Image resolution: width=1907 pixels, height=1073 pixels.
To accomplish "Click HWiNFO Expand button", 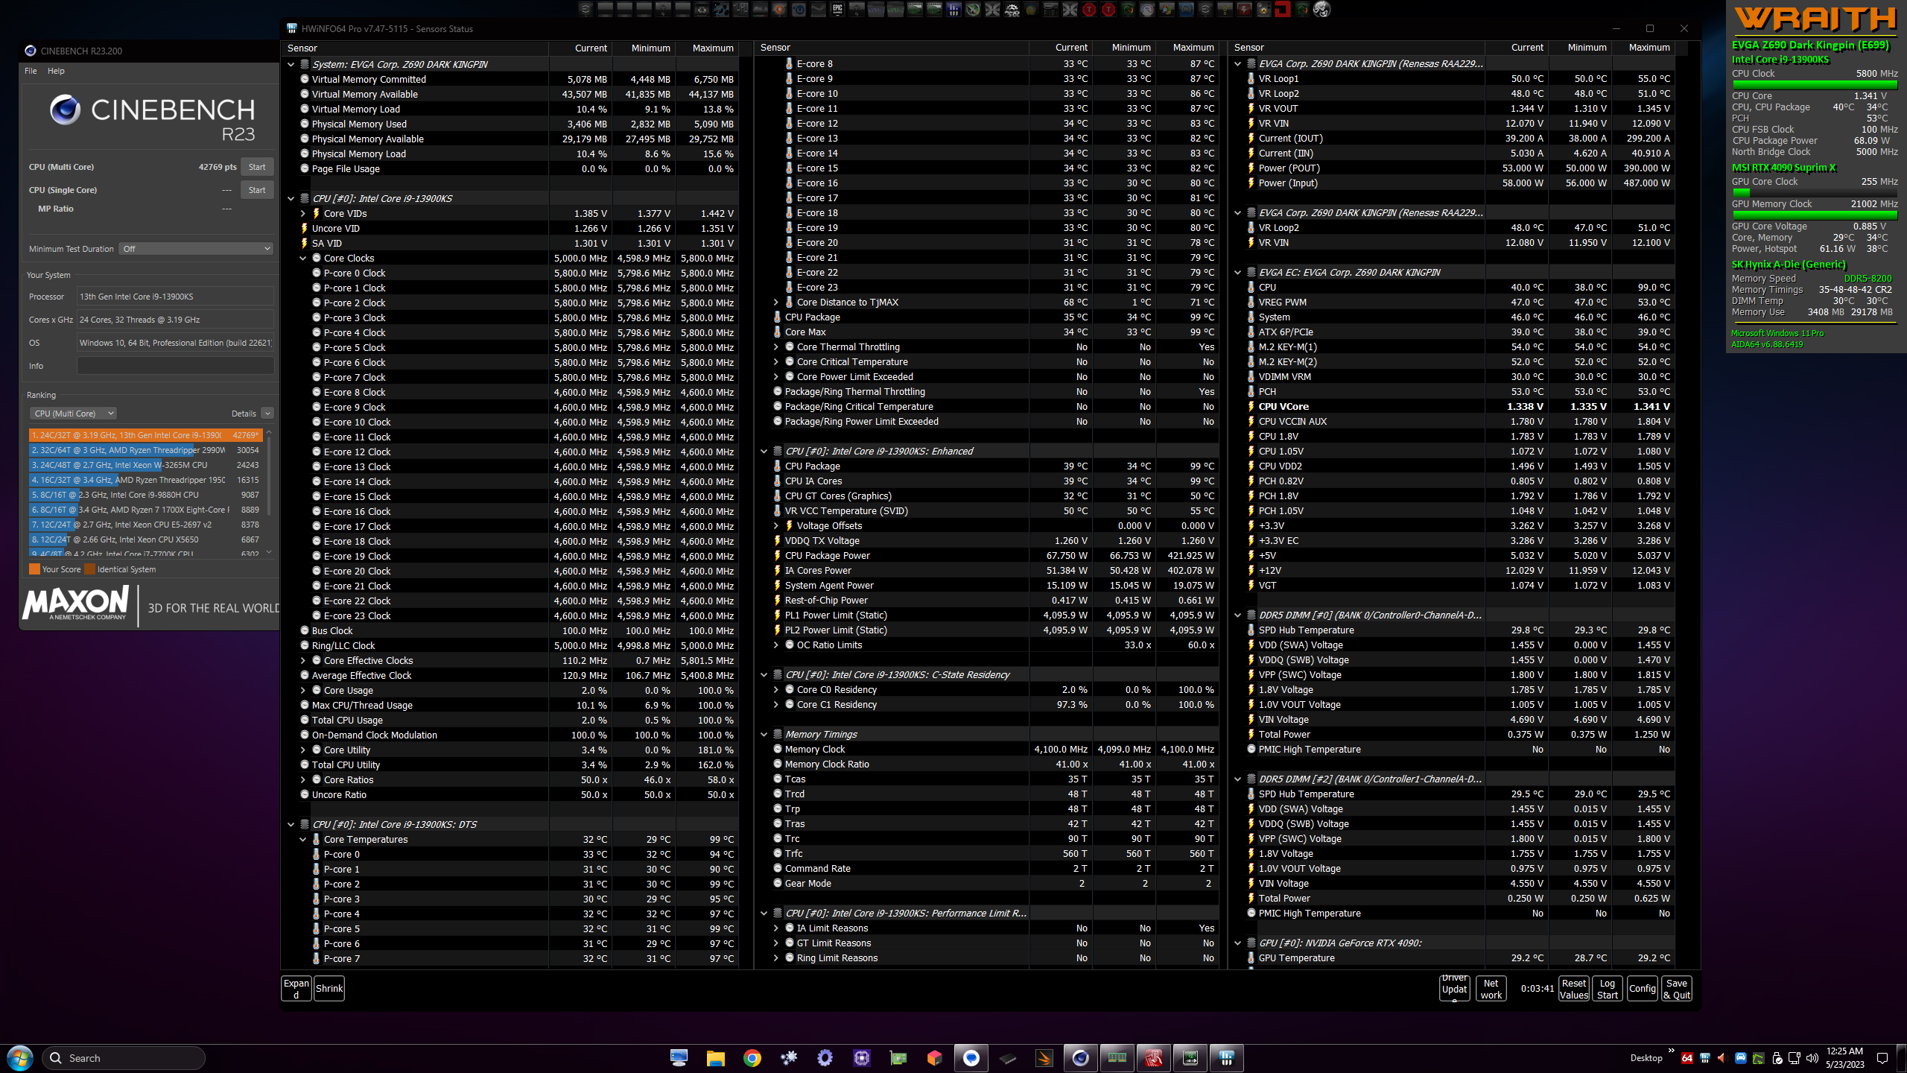I will point(296,989).
